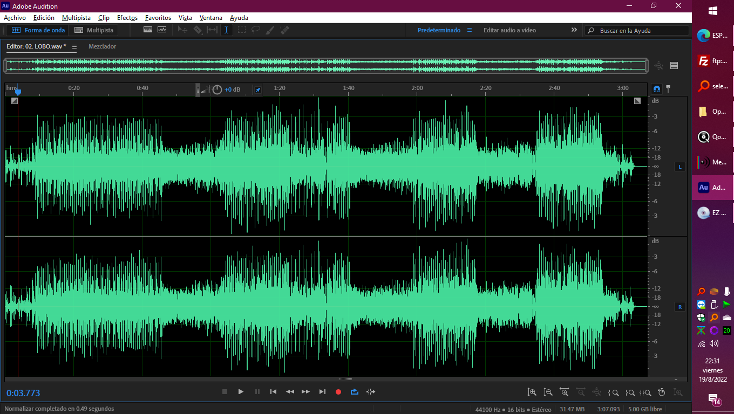Select the Marquee Selection tool
734x414 pixels.
coord(241,30)
